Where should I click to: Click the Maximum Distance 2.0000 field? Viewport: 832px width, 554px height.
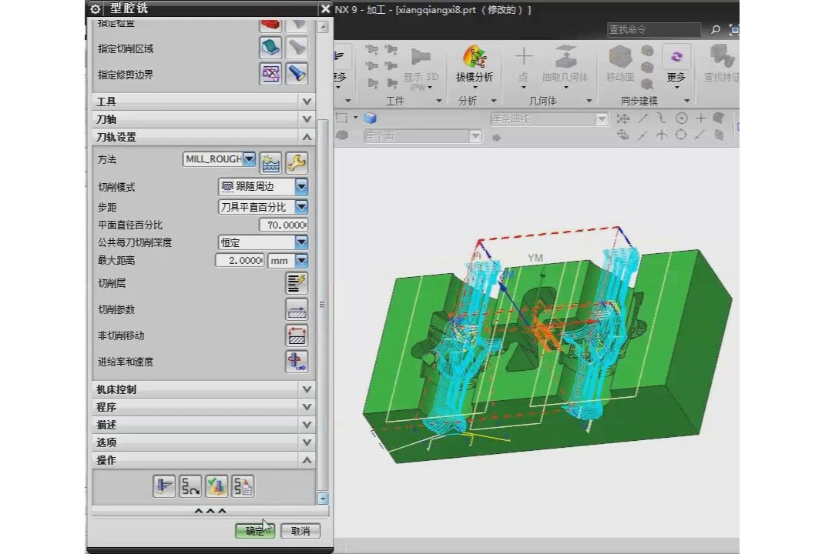tap(240, 260)
